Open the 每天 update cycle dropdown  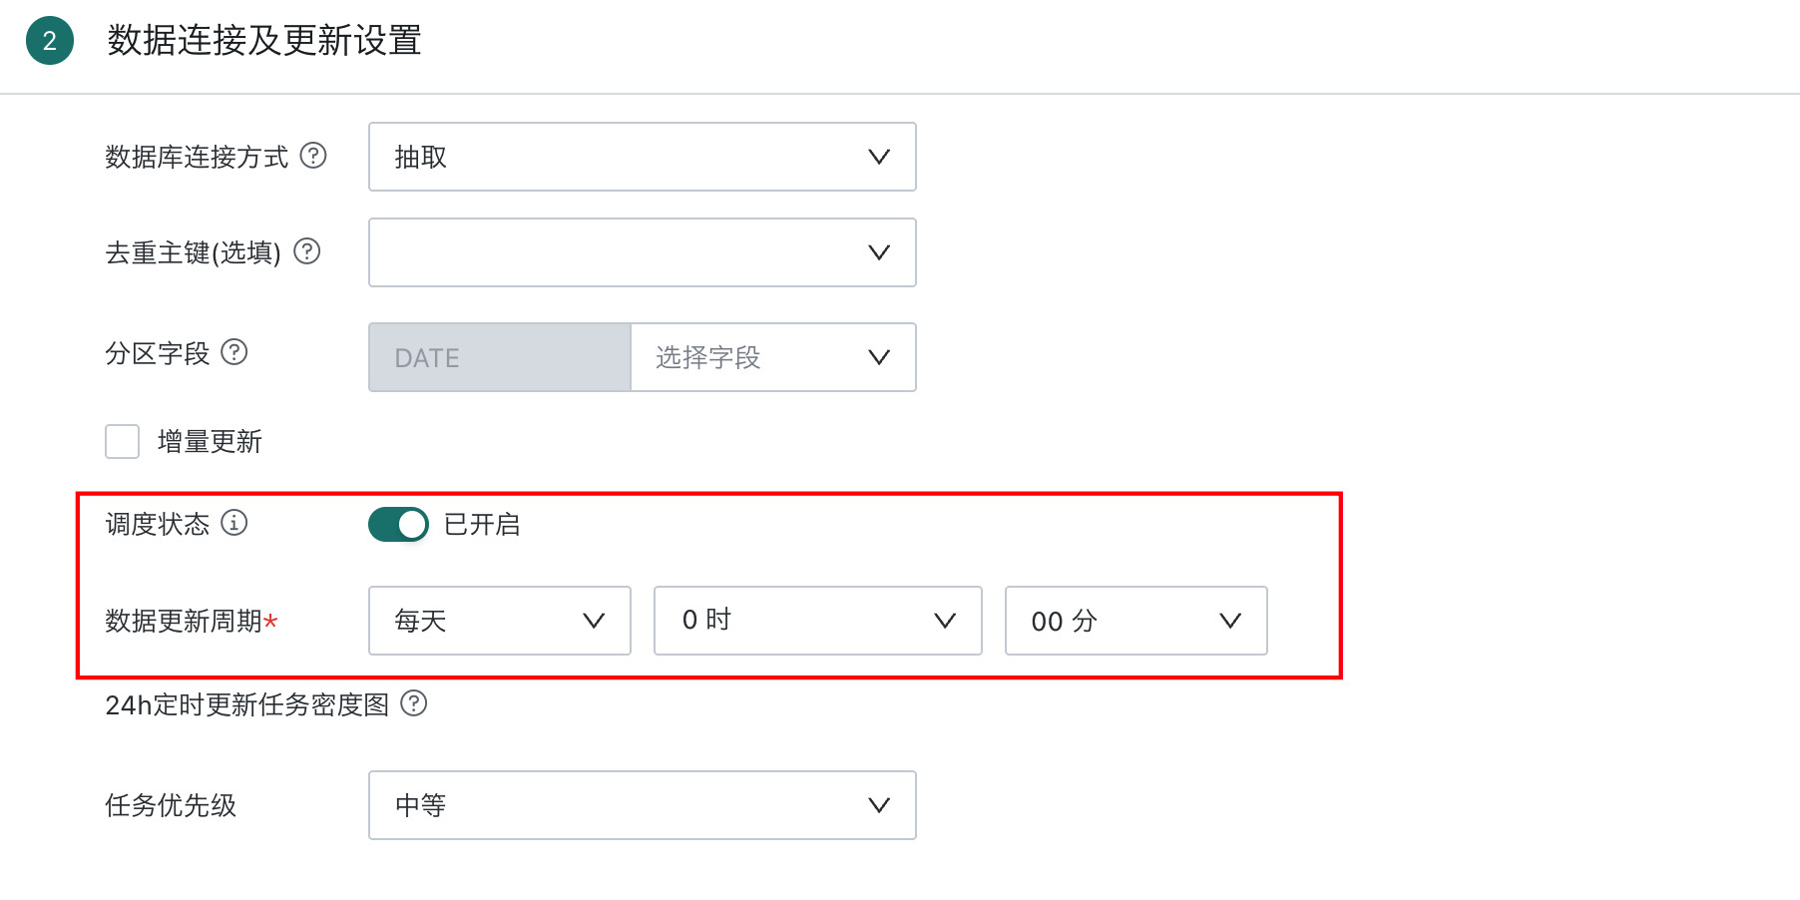click(500, 621)
